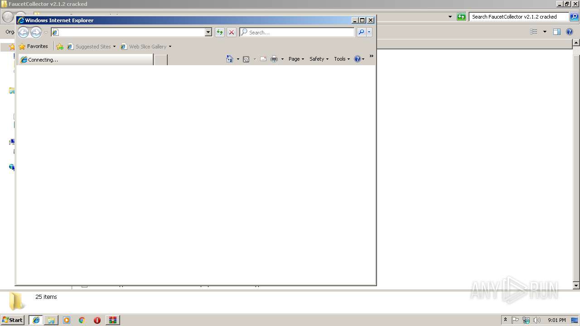Go forward in Internet Explorer

point(36,32)
